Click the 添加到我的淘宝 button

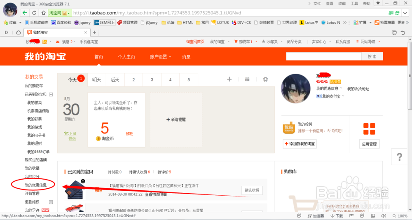coord(300,144)
